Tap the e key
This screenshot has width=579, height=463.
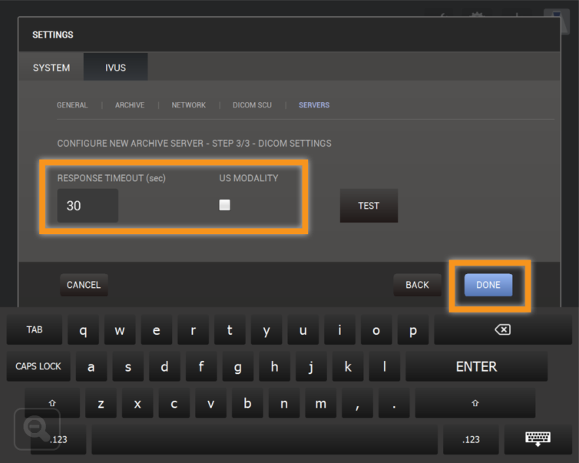coord(156,329)
